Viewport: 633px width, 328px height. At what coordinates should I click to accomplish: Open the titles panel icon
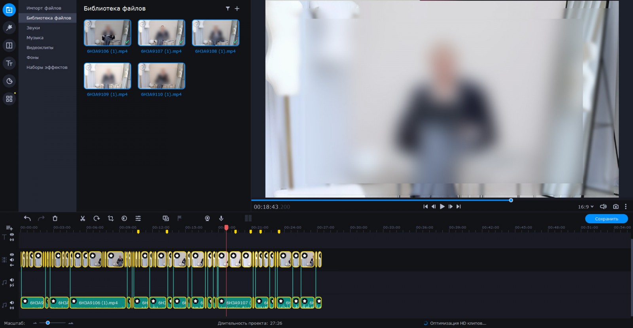click(9, 63)
